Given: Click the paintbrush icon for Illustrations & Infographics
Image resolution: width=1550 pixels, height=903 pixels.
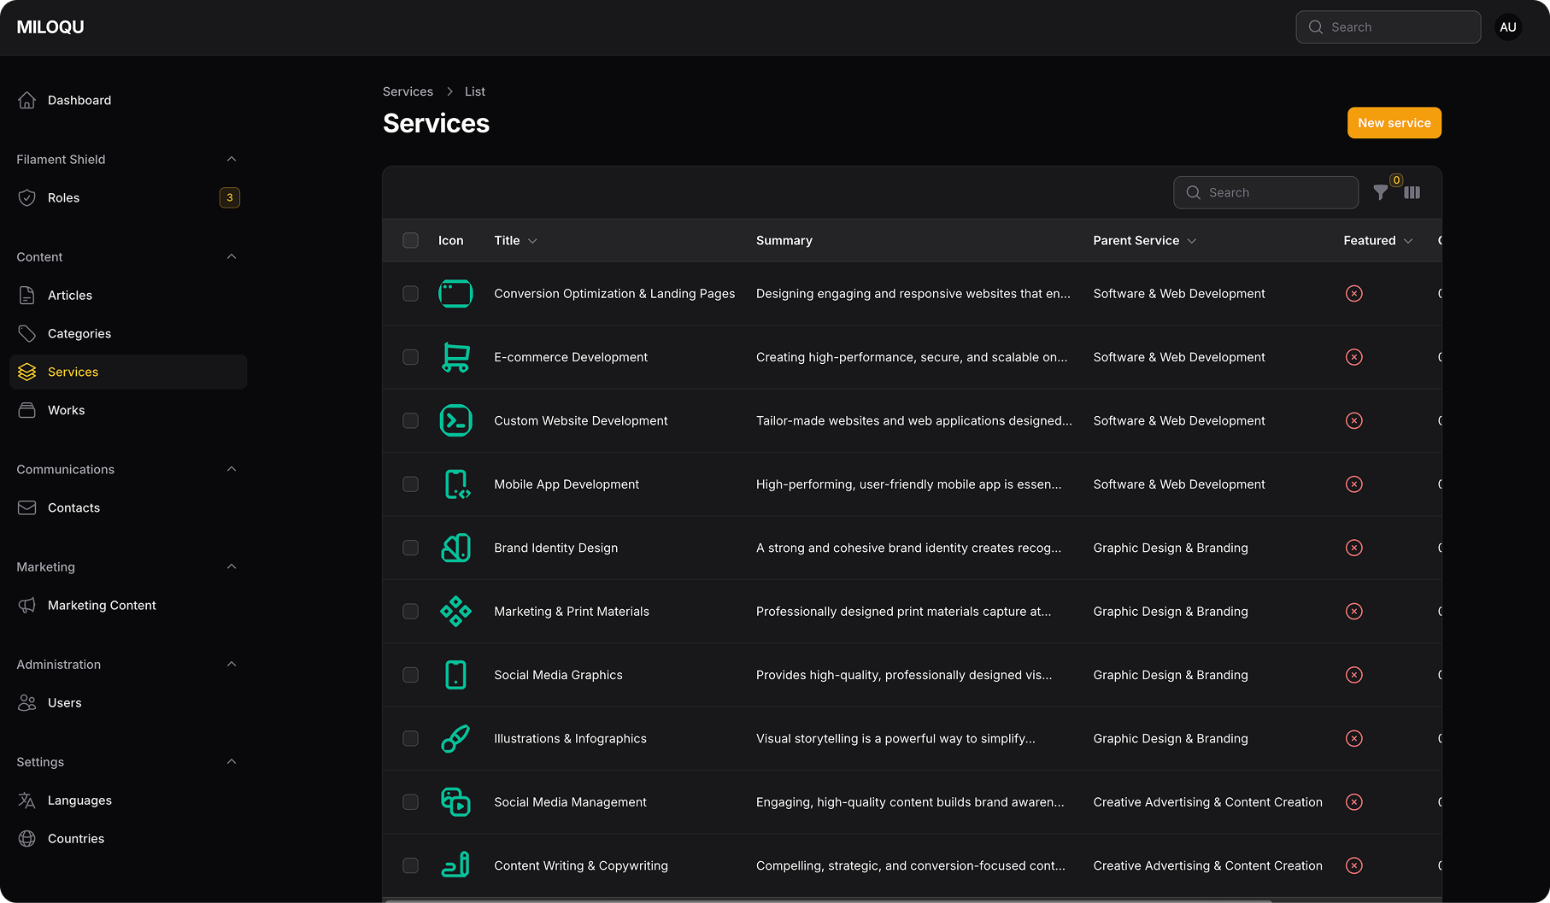Looking at the screenshot, I should tap(455, 738).
